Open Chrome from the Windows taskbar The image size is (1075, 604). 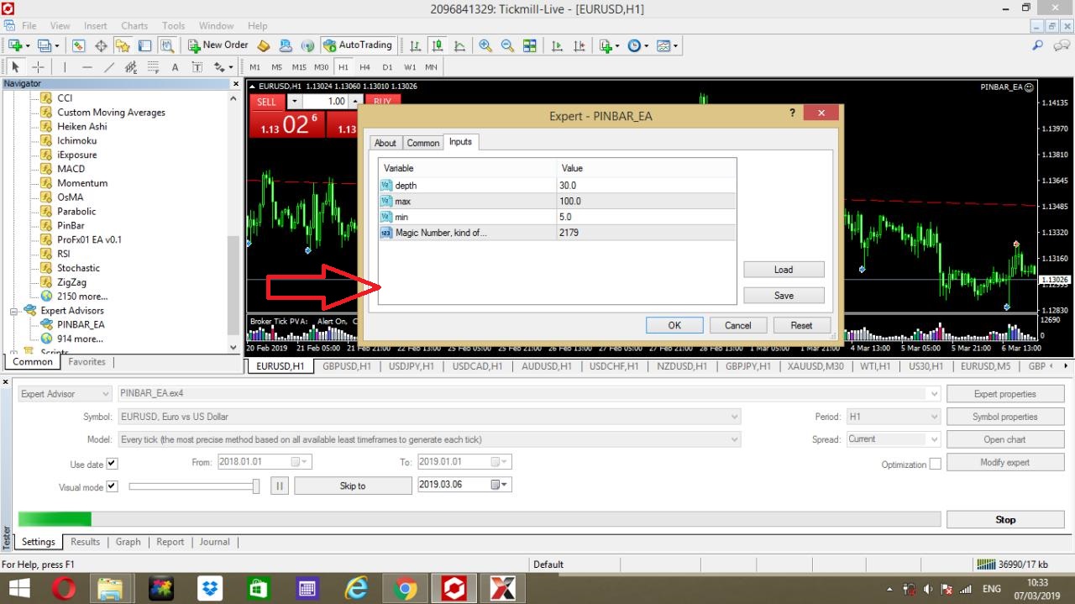click(x=406, y=589)
